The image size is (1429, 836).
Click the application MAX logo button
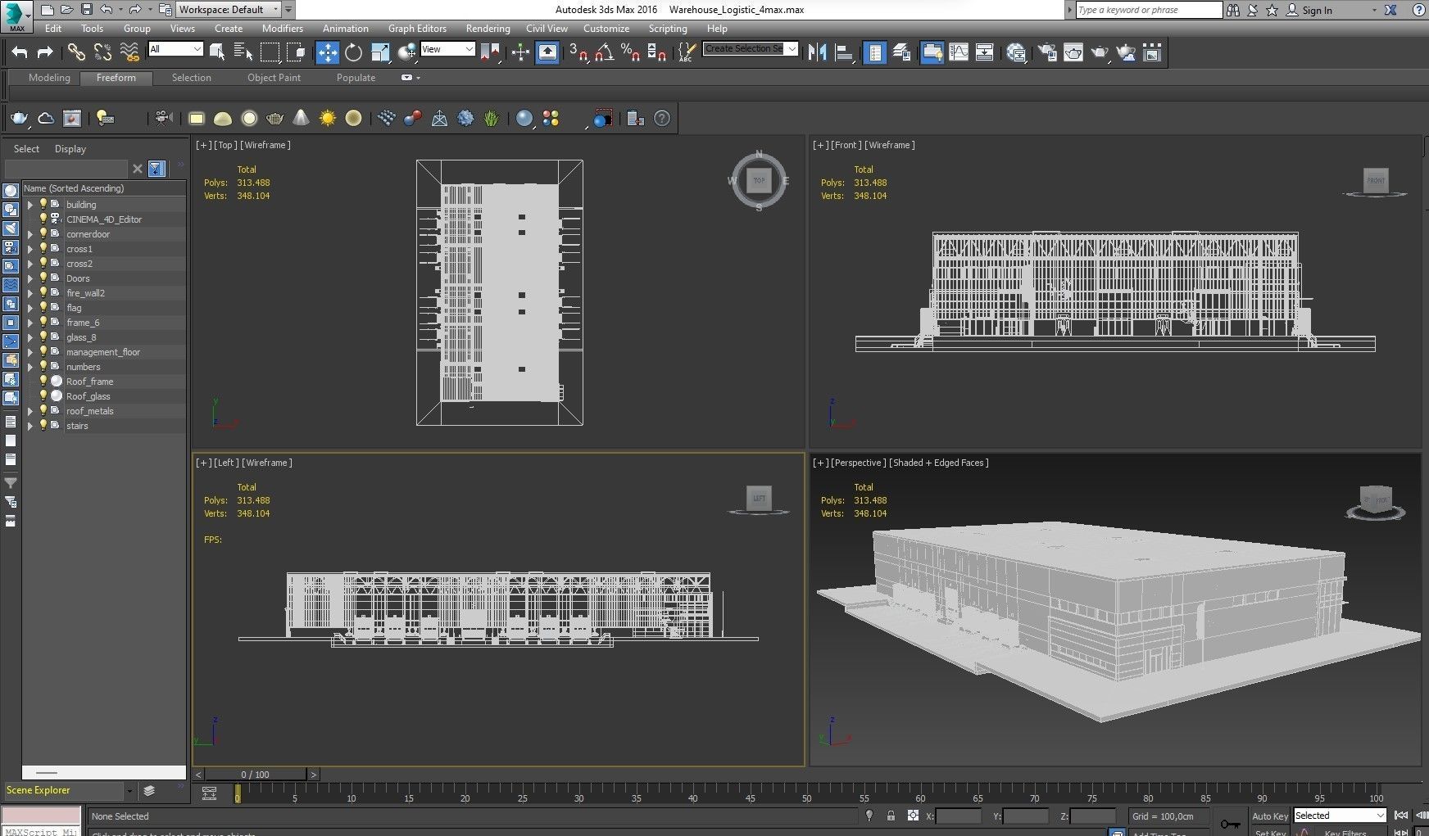(x=16, y=16)
